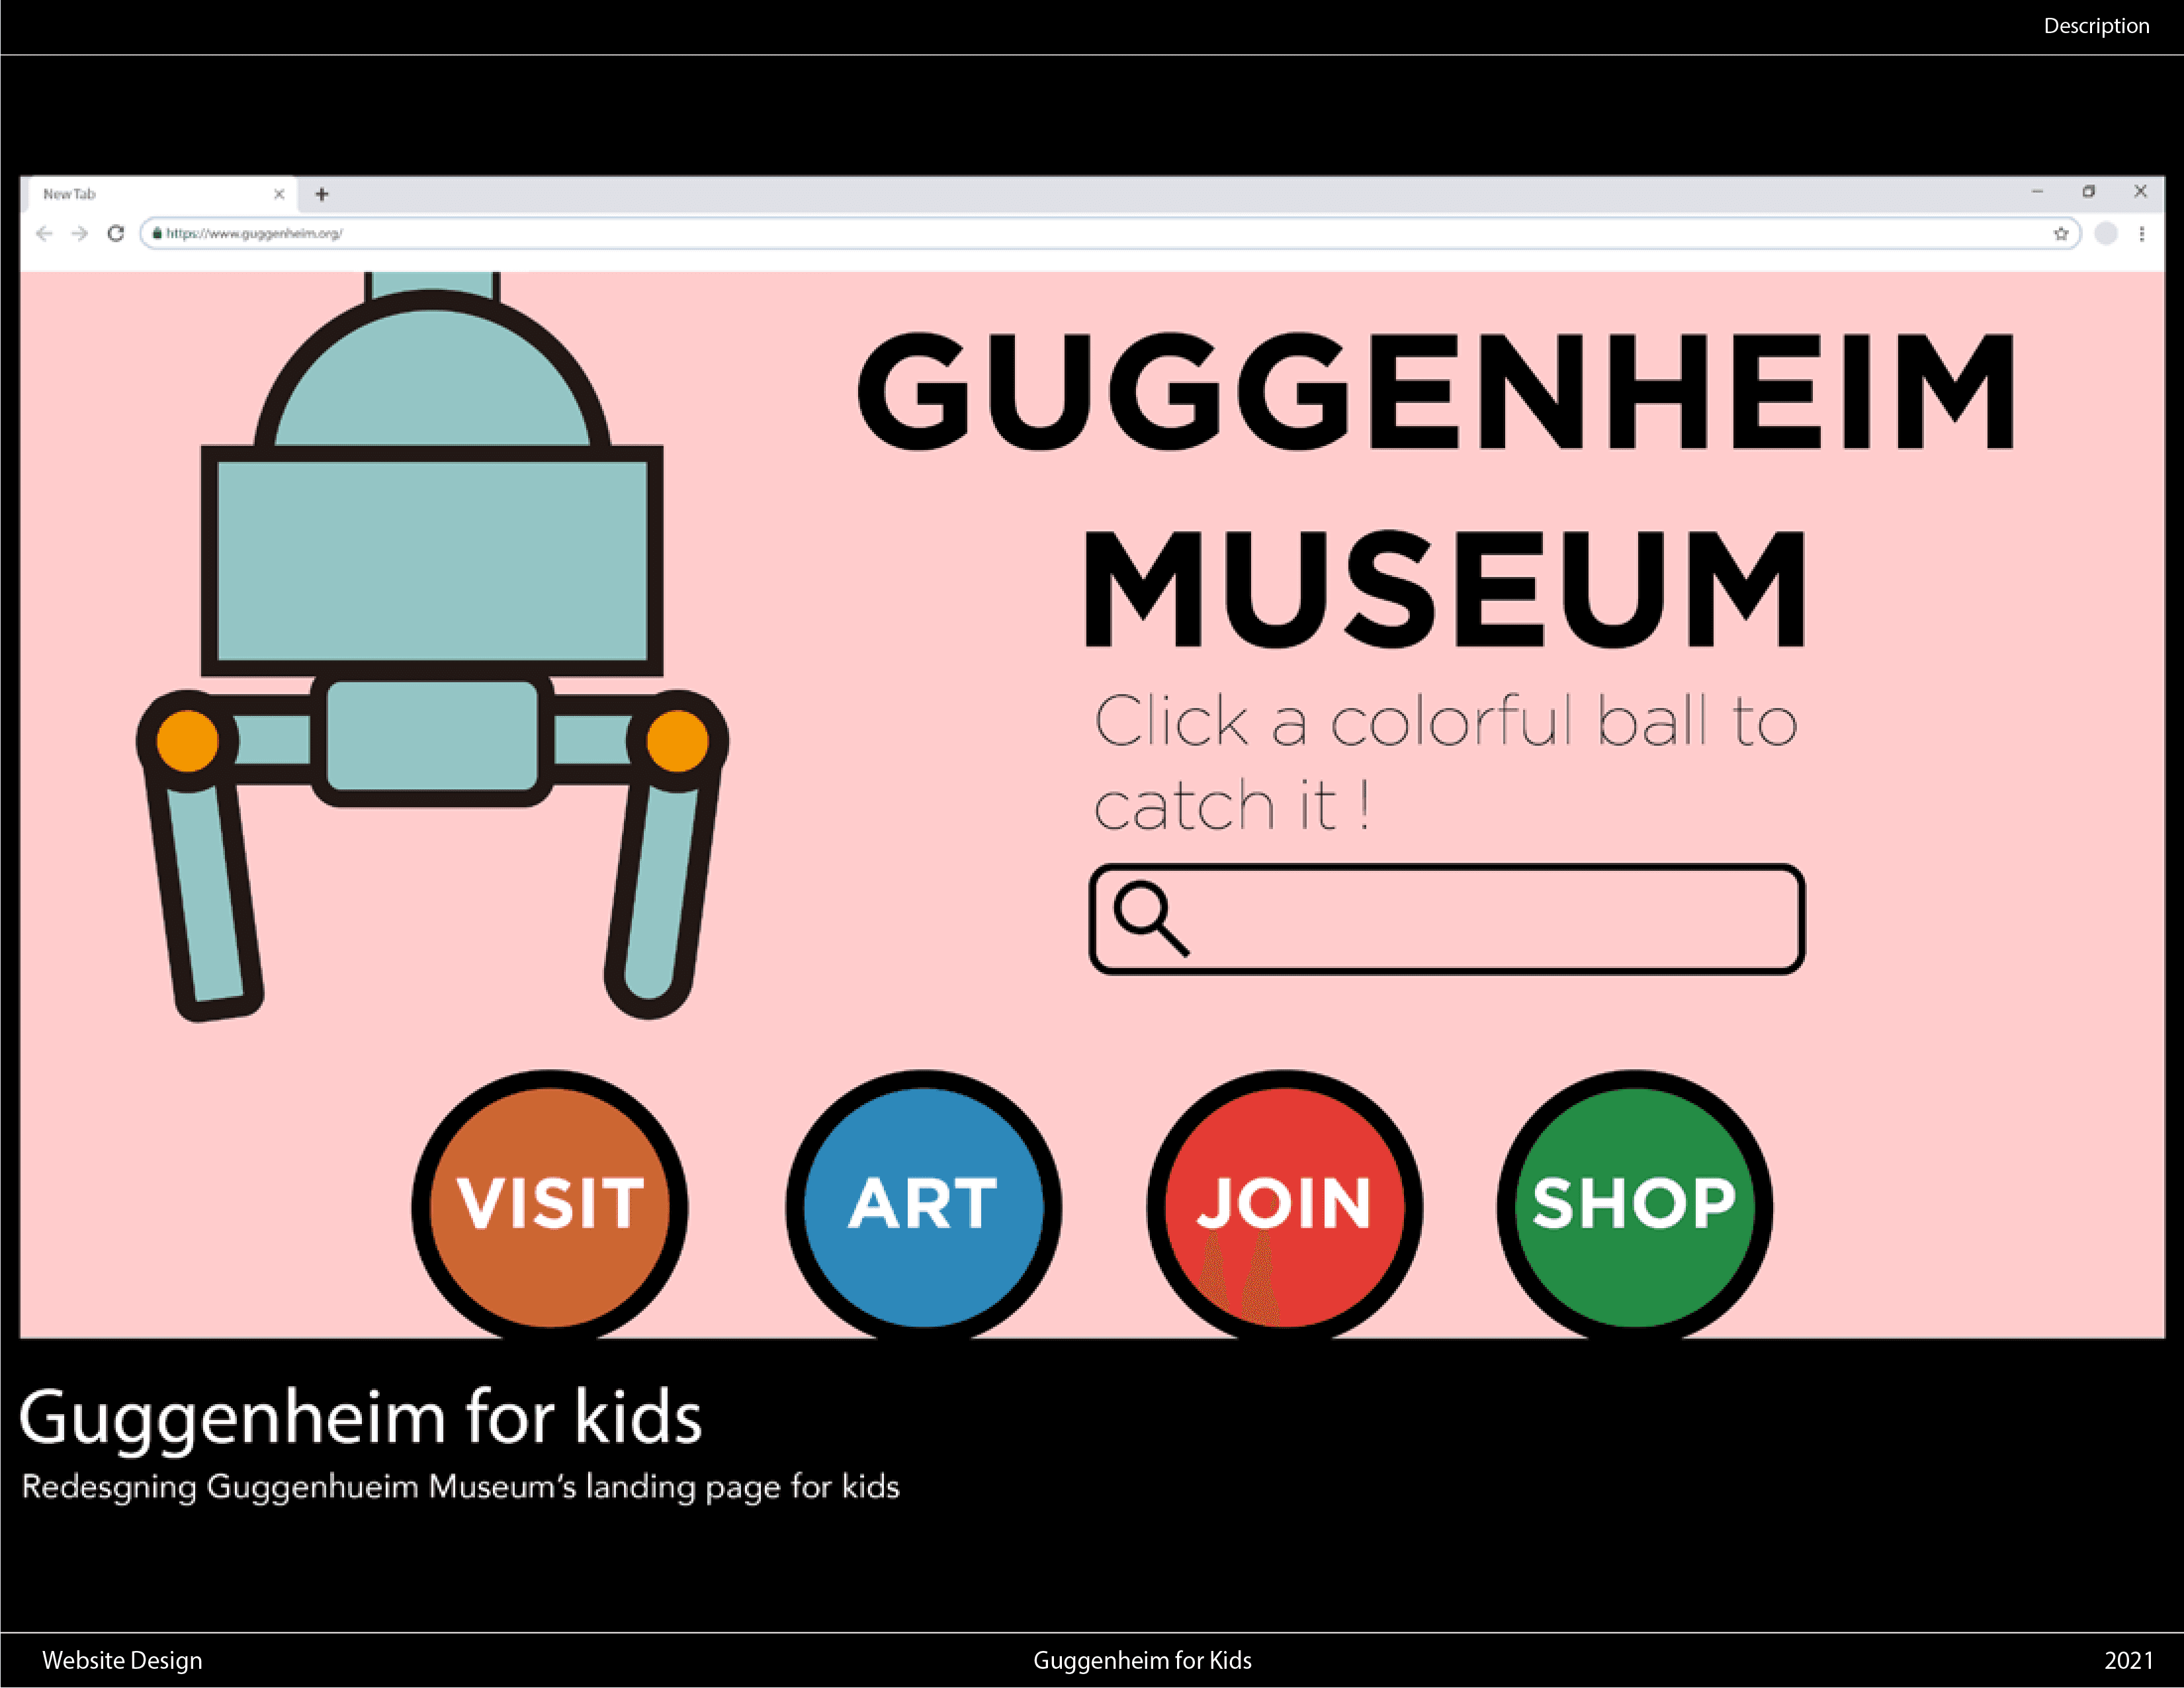Open the Description link at top right
Screen dimensions: 2184x1688
tap(2096, 26)
